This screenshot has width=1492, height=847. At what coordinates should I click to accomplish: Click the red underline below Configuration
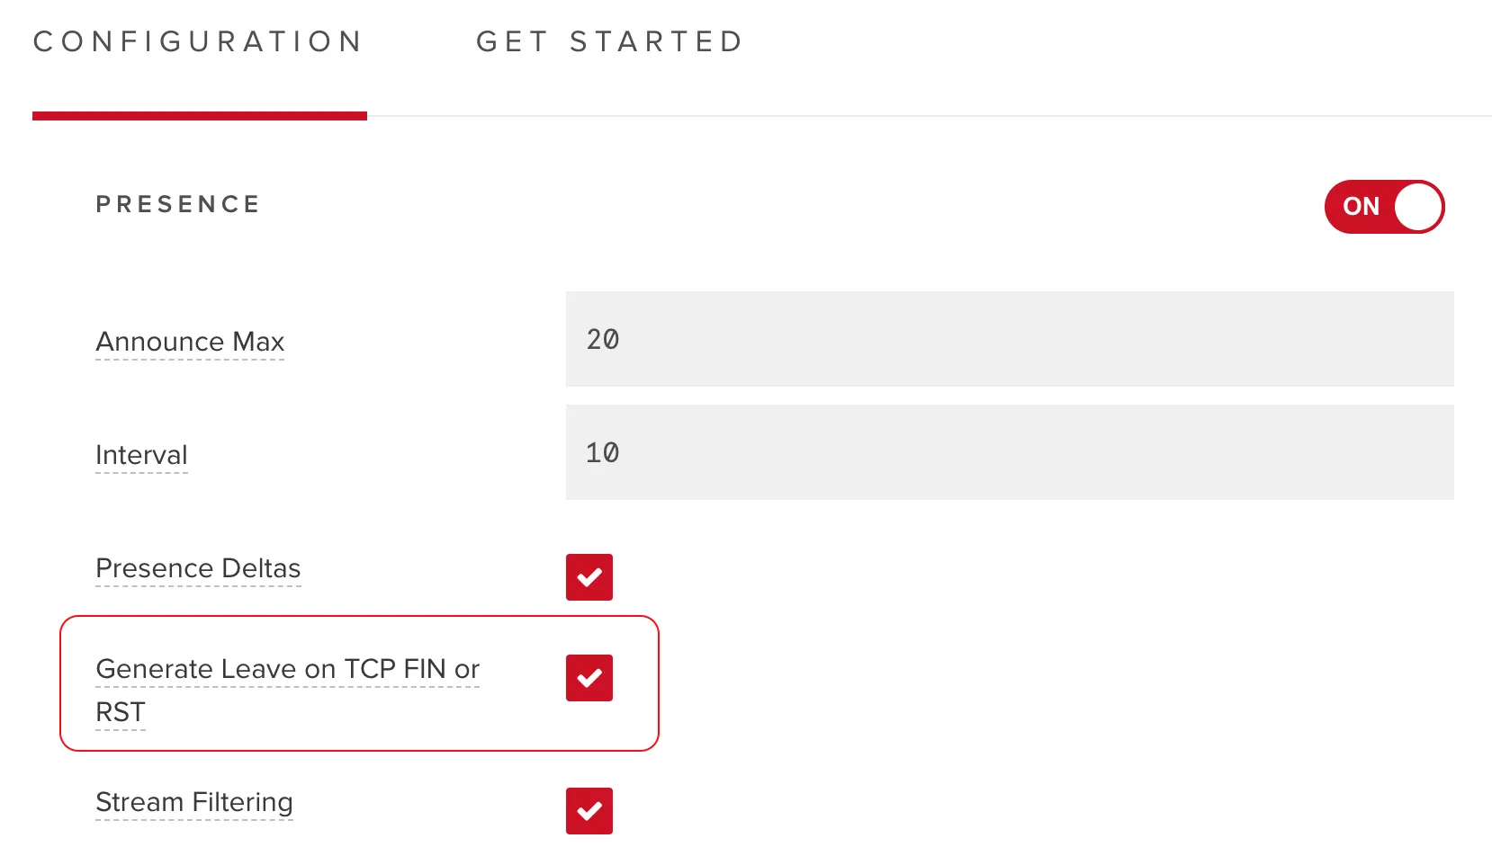(200, 116)
